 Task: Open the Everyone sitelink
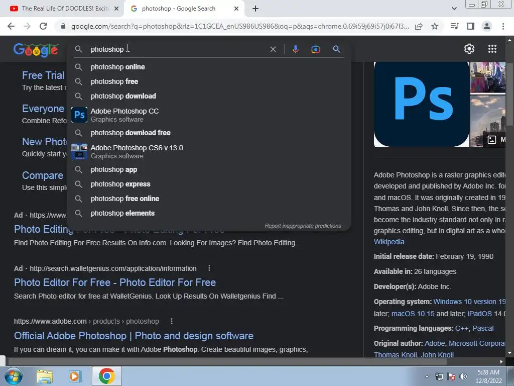coord(43,109)
